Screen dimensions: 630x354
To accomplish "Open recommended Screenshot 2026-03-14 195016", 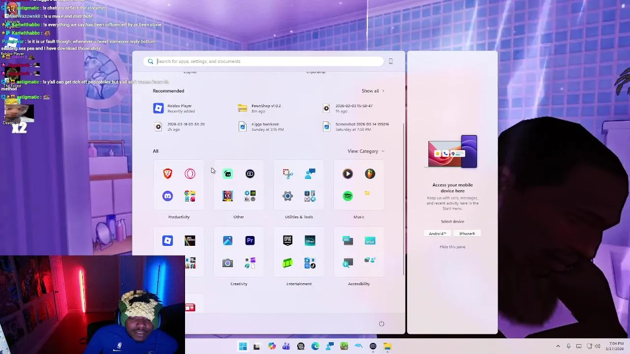I will coord(355,127).
